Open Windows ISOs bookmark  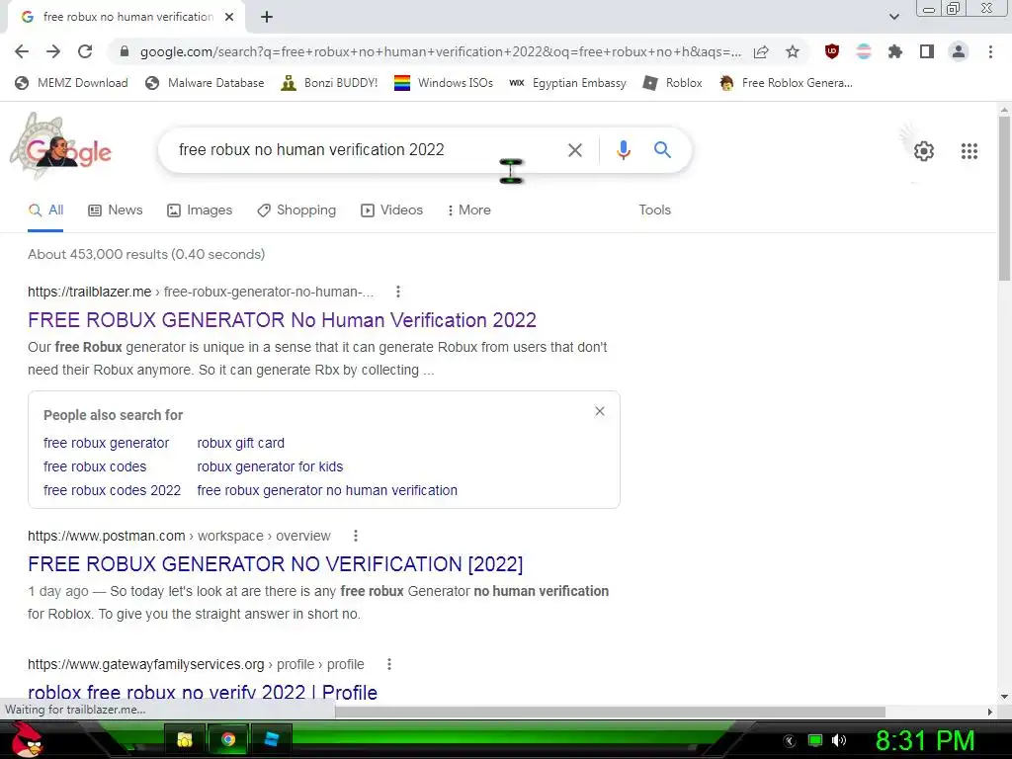click(x=444, y=83)
